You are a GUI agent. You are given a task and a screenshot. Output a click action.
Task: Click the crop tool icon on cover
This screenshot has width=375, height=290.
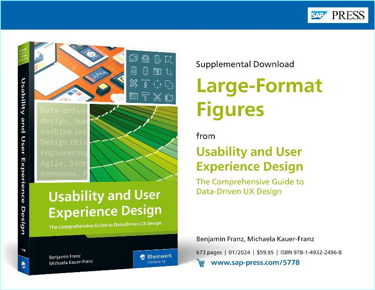pyautogui.click(x=170, y=72)
